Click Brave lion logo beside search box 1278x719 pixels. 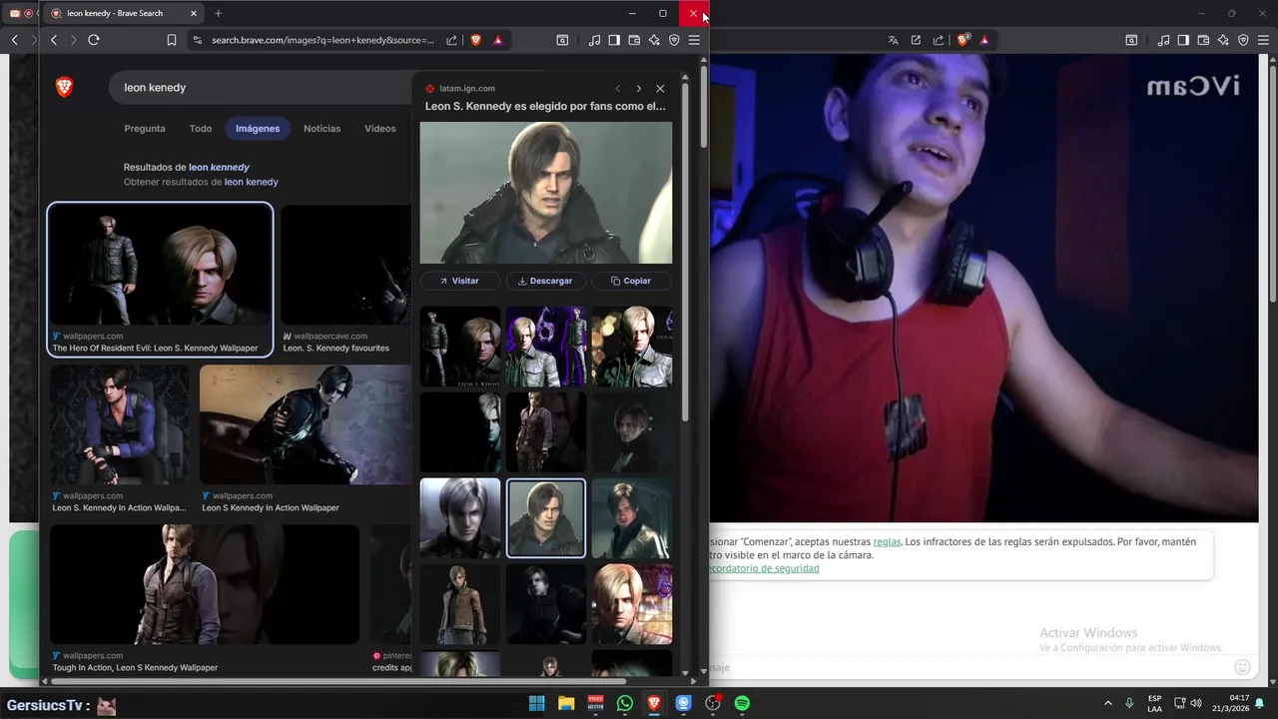point(65,88)
